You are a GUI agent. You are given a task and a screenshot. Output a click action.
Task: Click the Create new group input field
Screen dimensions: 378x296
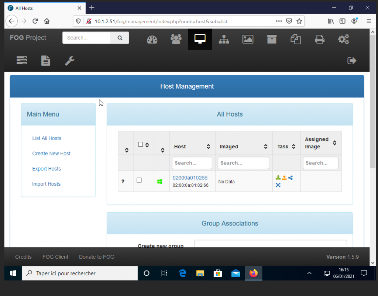tap(271, 244)
